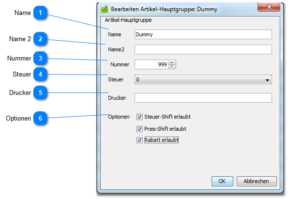
Task: Increase Nummer with the up arrow
Action: (171, 62)
